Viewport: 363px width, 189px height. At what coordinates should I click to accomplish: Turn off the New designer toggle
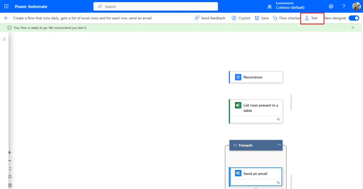click(354, 18)
